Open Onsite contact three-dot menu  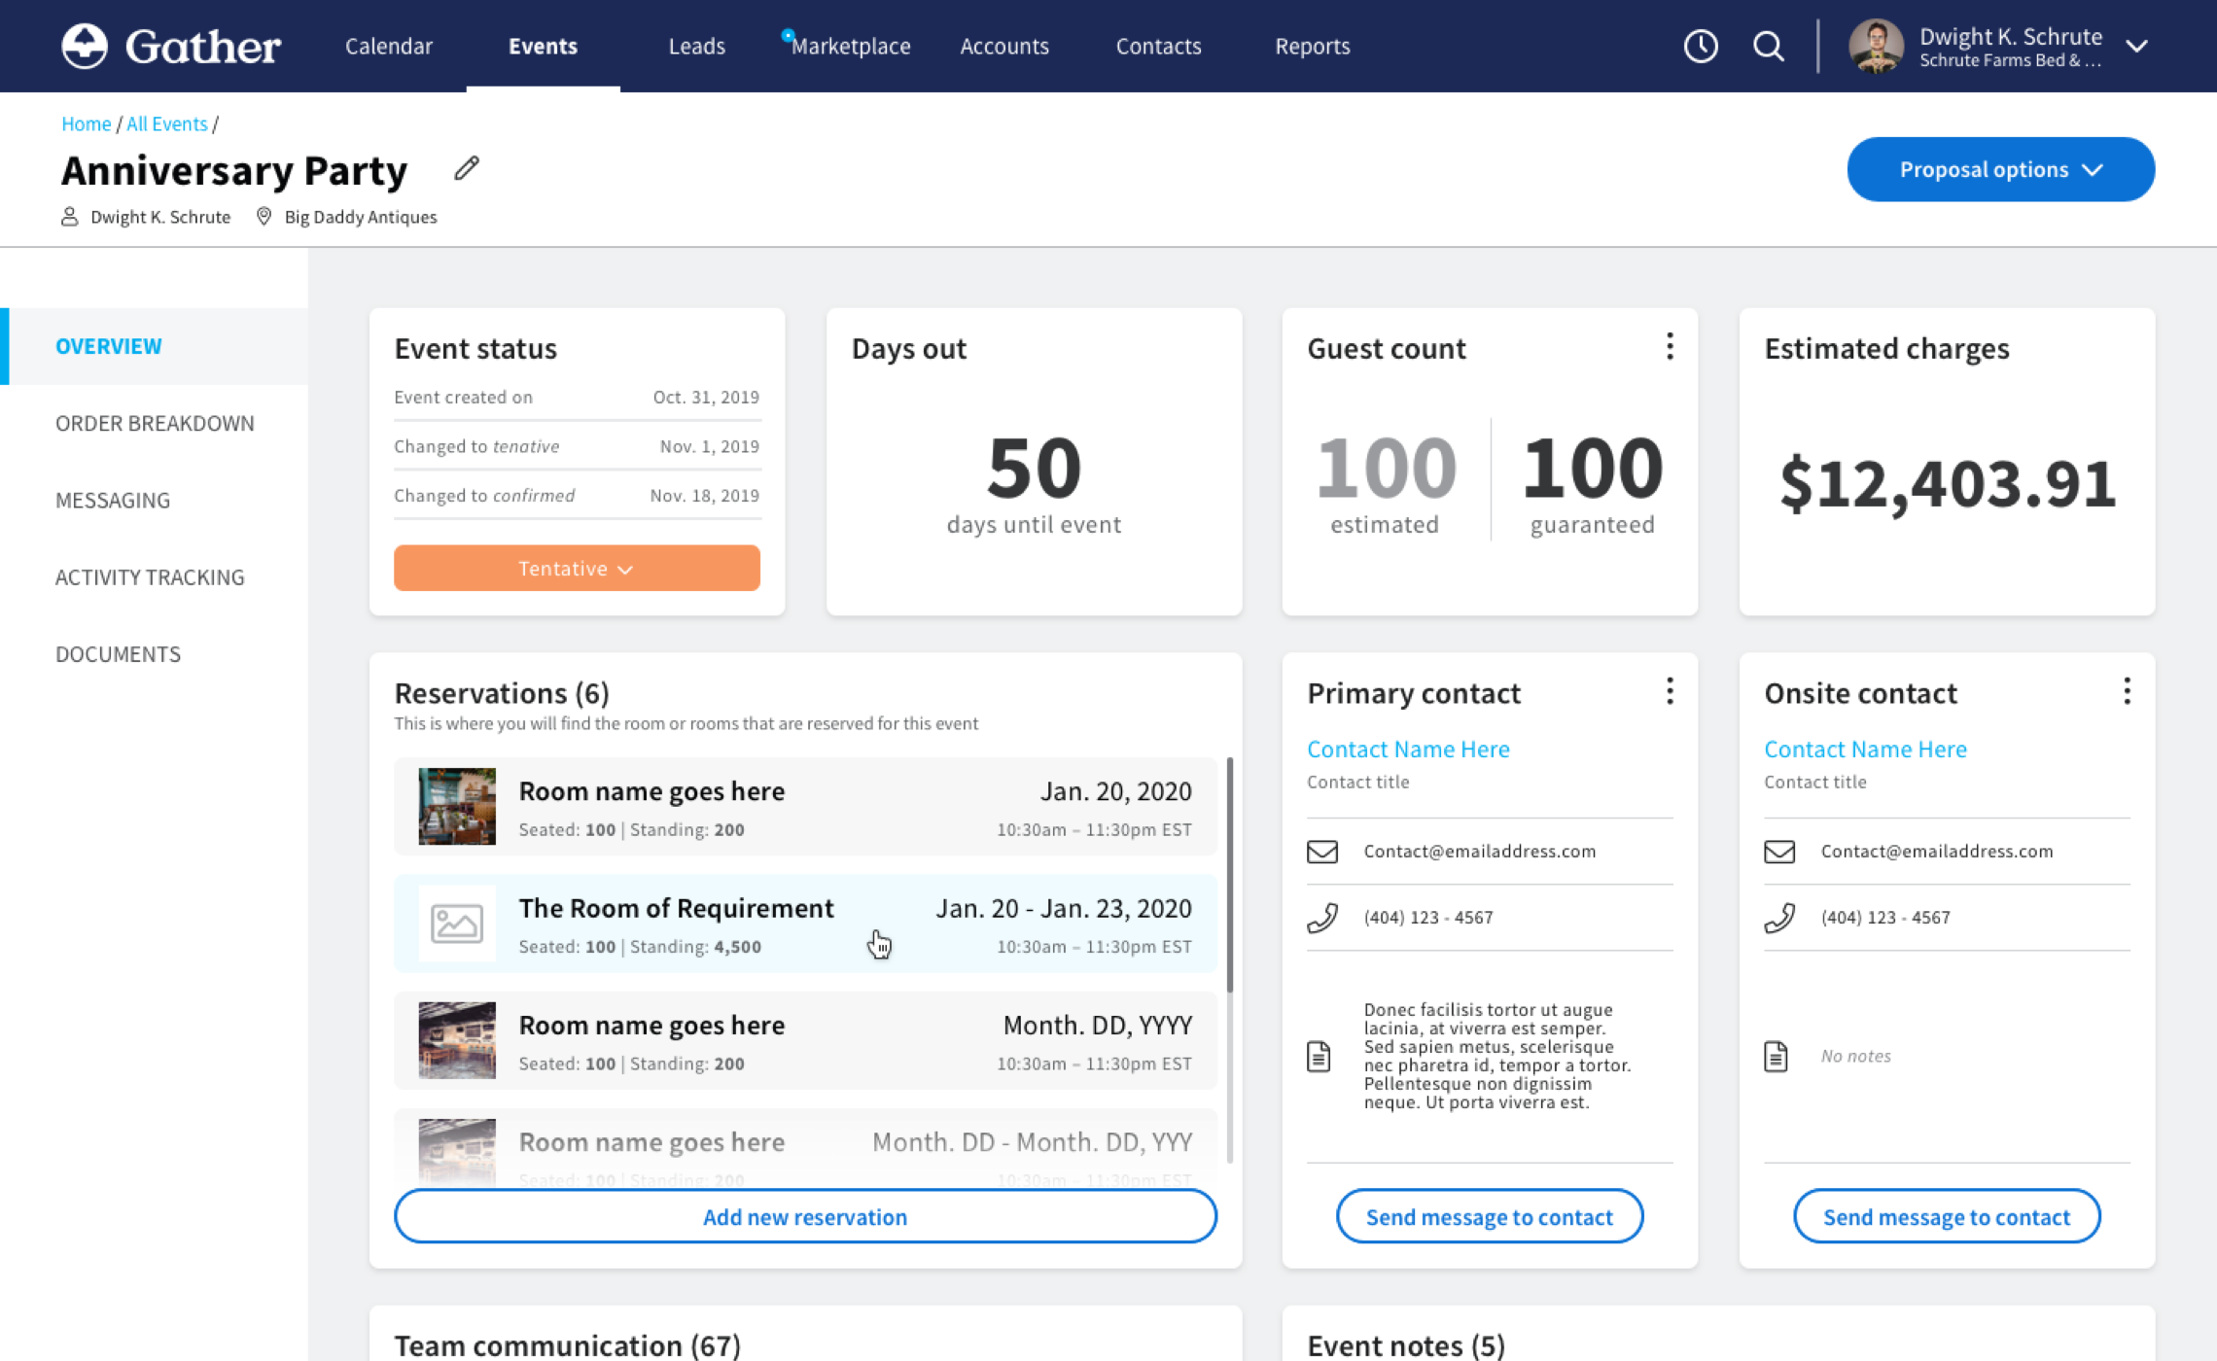coord(2127,691)
